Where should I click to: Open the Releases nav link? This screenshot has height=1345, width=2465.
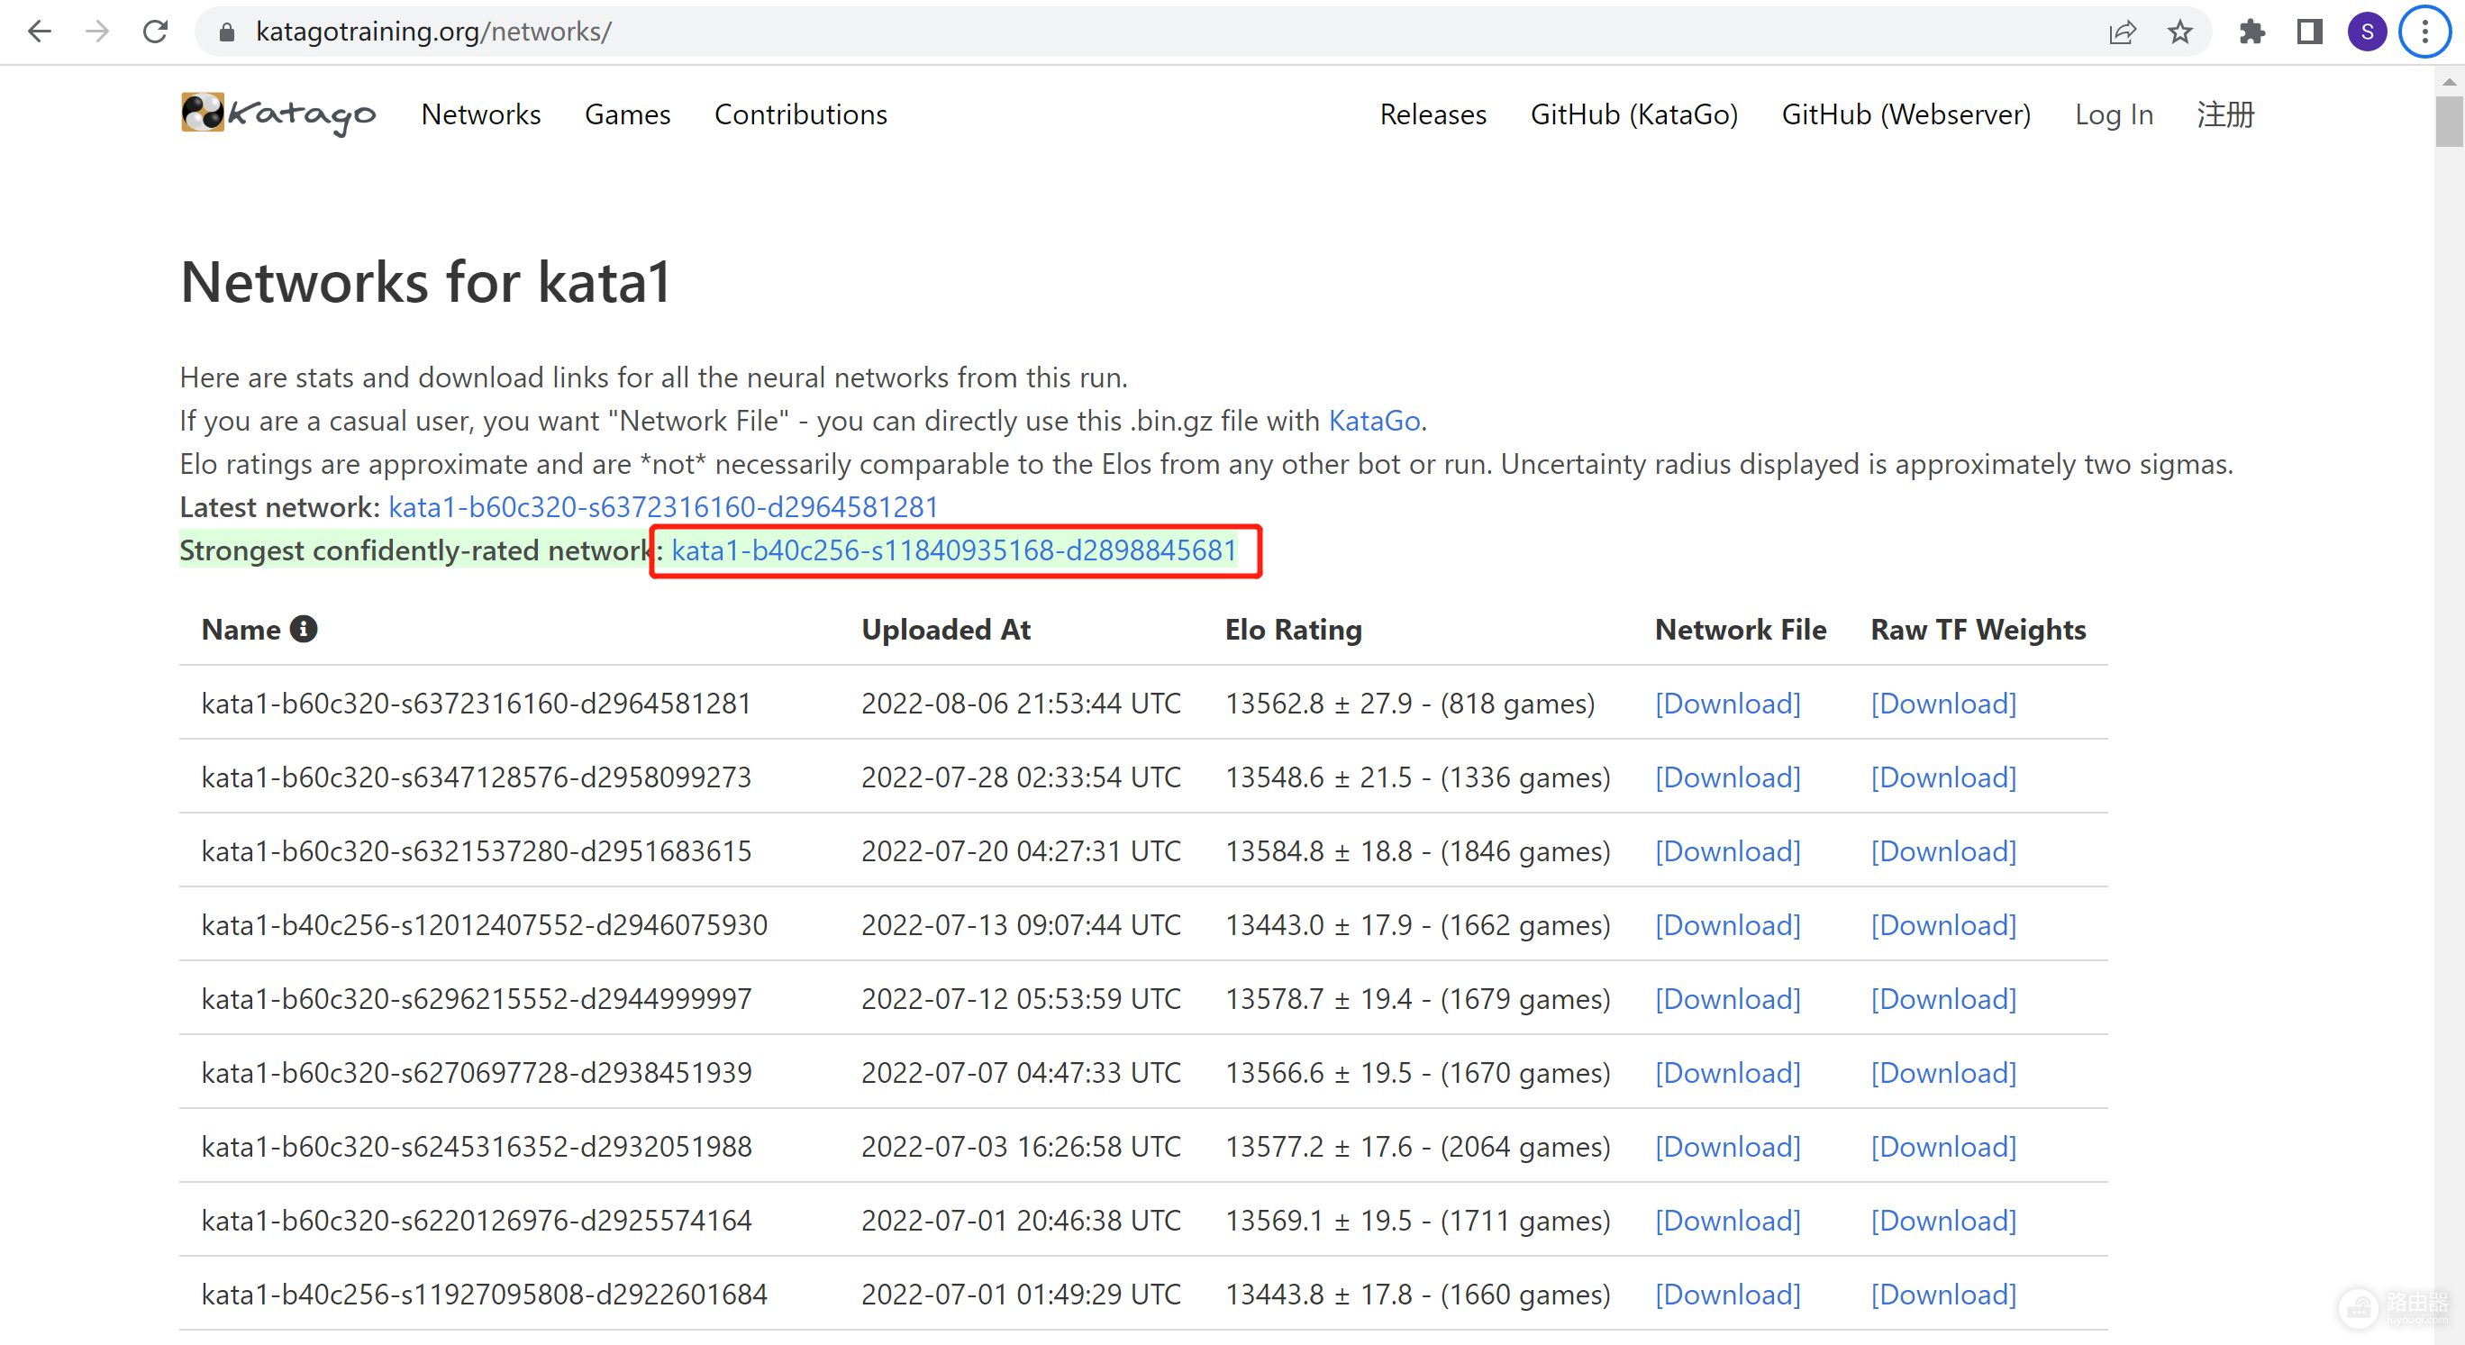click(x=1433, y=114)
